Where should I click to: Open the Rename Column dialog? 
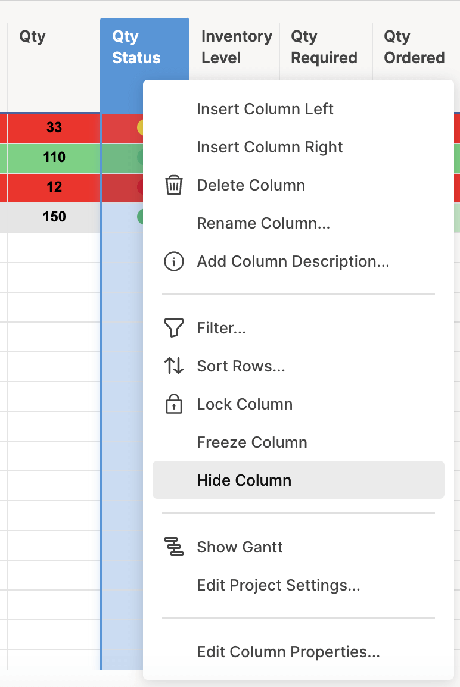coord(263,223)
